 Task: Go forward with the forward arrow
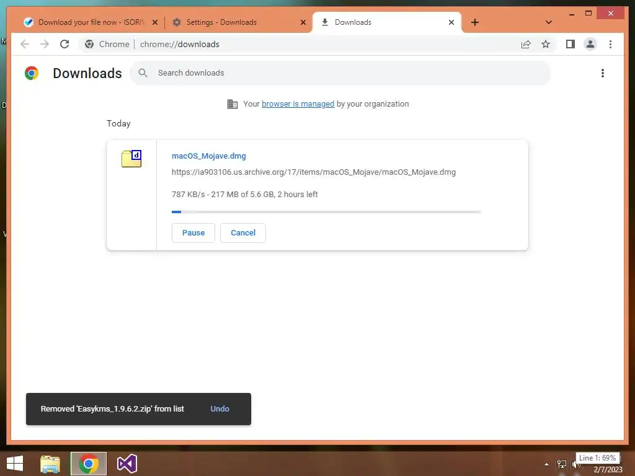tap(45, 44)
